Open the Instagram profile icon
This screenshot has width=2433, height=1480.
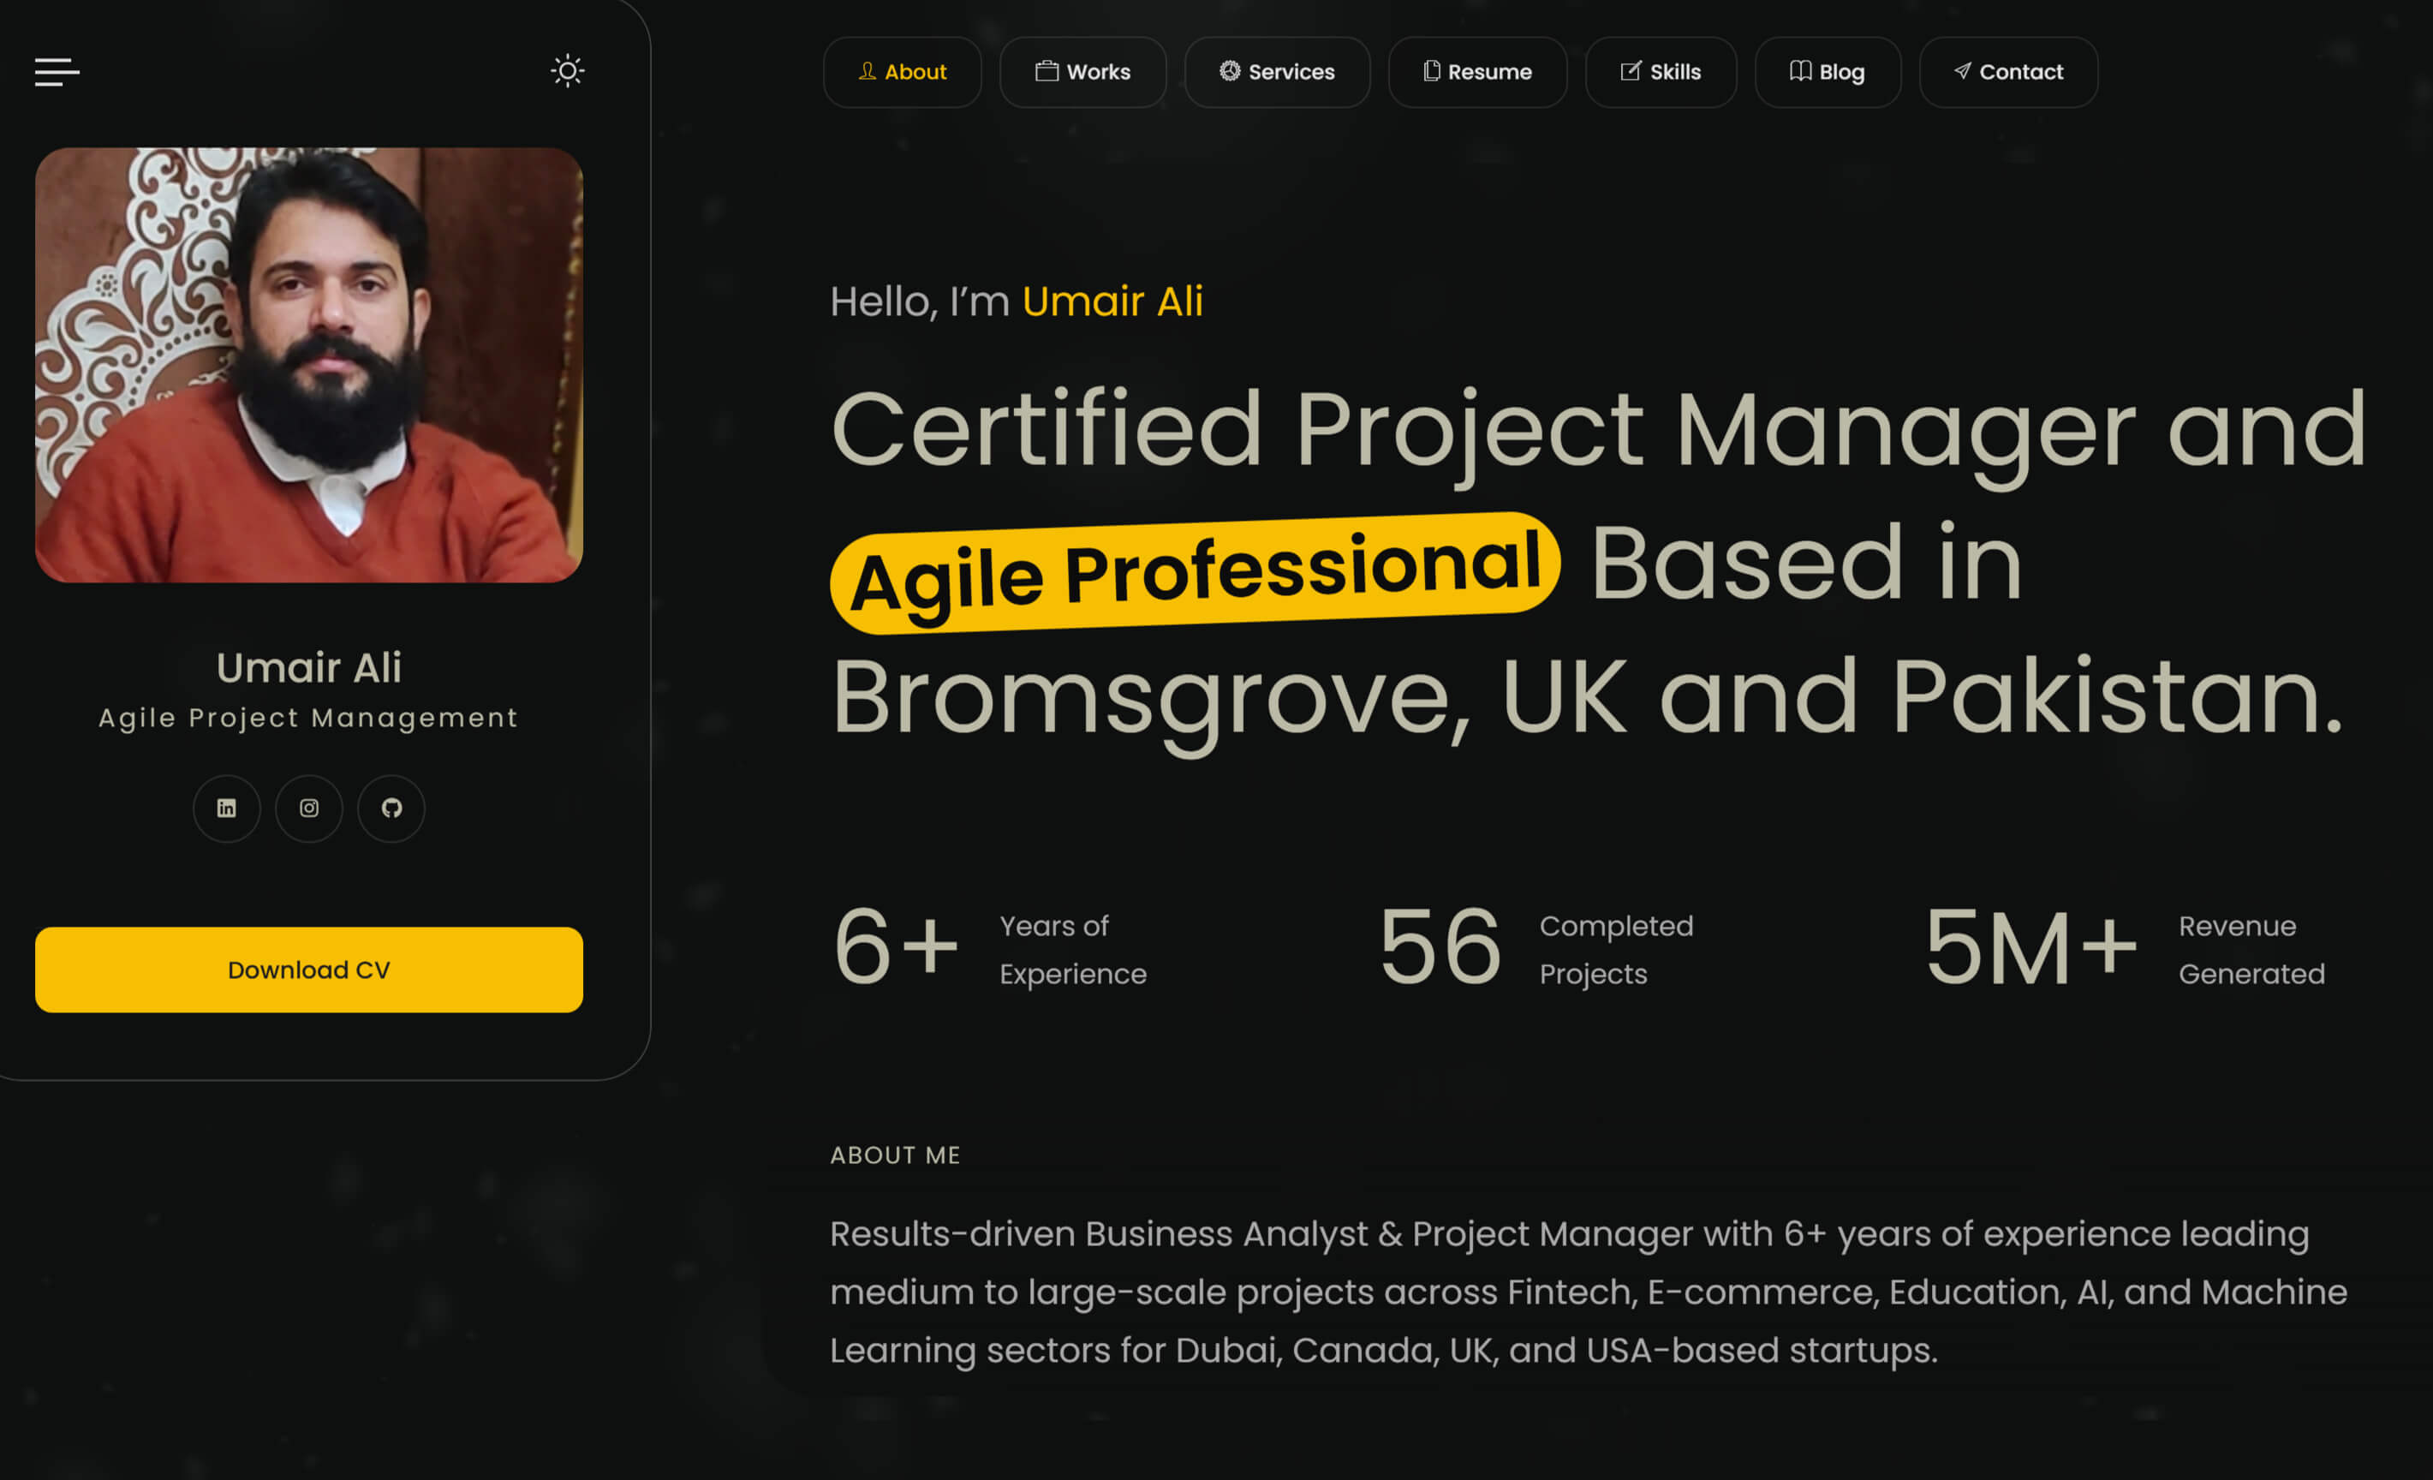tap(309, 809)
